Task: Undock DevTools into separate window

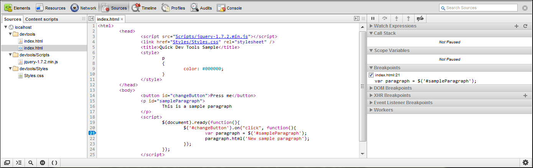Action: pos(7,163)
